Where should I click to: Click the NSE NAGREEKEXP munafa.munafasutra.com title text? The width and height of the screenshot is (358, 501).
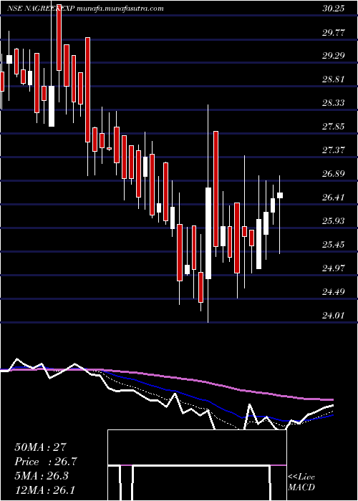(x=85, y=9)
